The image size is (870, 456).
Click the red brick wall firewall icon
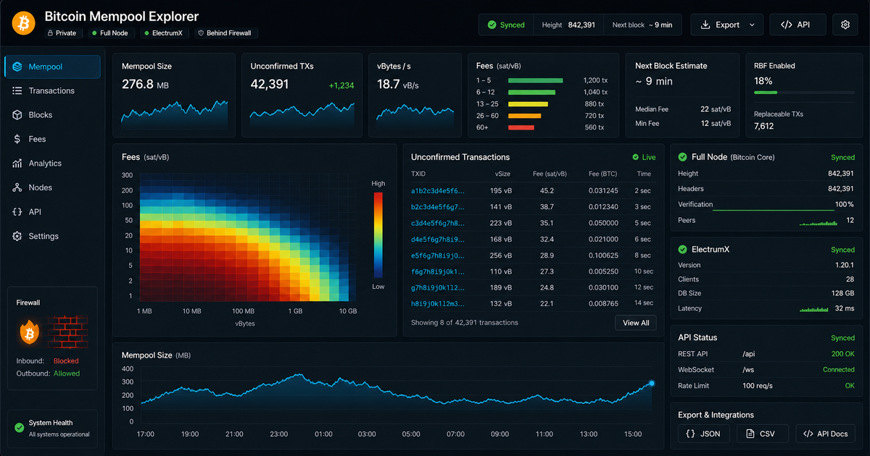click(67, 332)
